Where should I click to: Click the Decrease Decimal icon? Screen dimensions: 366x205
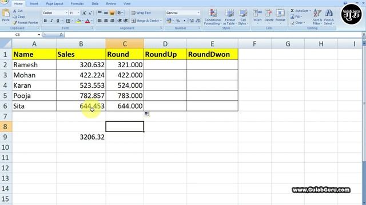click(198, 21)
